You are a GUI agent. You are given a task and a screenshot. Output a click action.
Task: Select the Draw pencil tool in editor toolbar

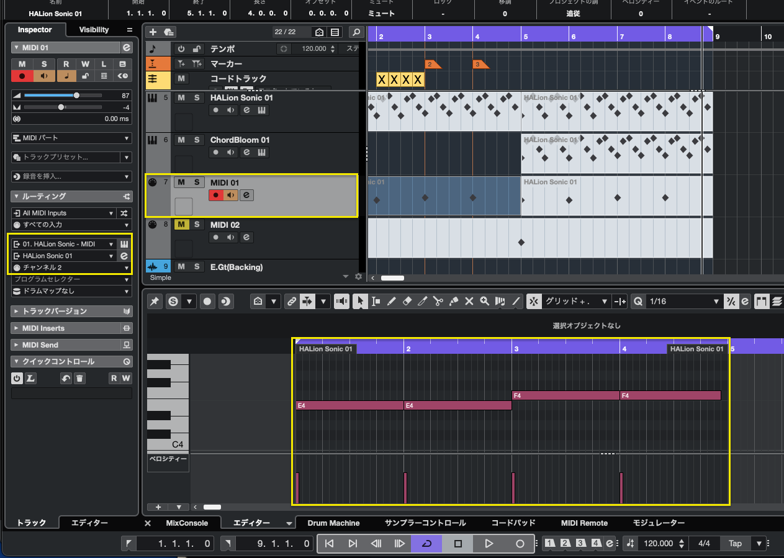pyautogui.click(x=392, y=302)
